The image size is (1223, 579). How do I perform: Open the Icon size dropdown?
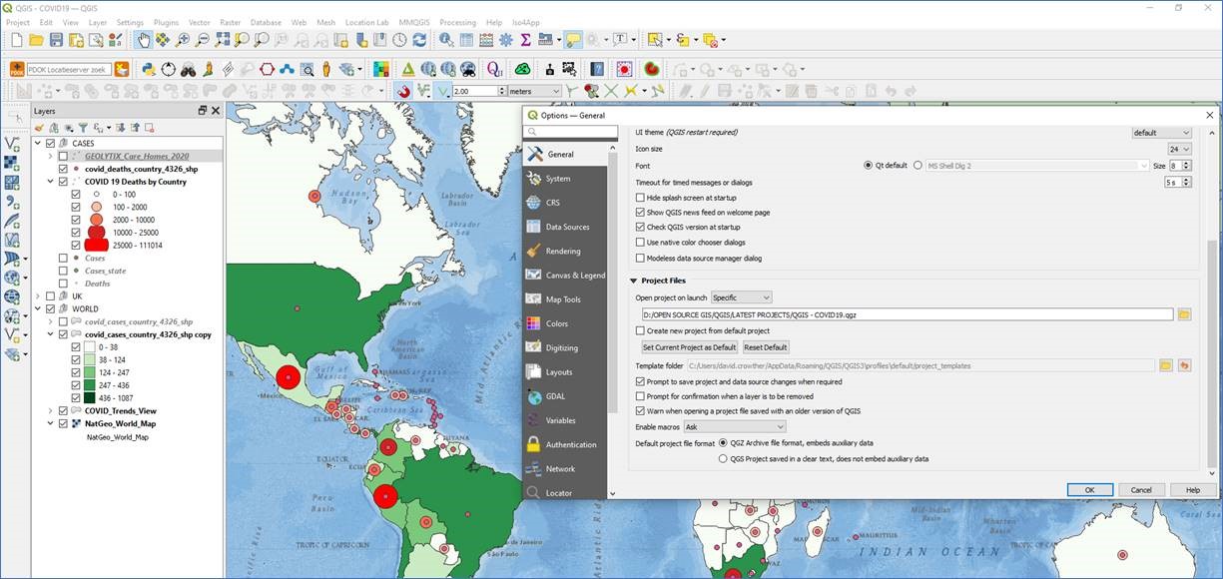[1179, 149]
